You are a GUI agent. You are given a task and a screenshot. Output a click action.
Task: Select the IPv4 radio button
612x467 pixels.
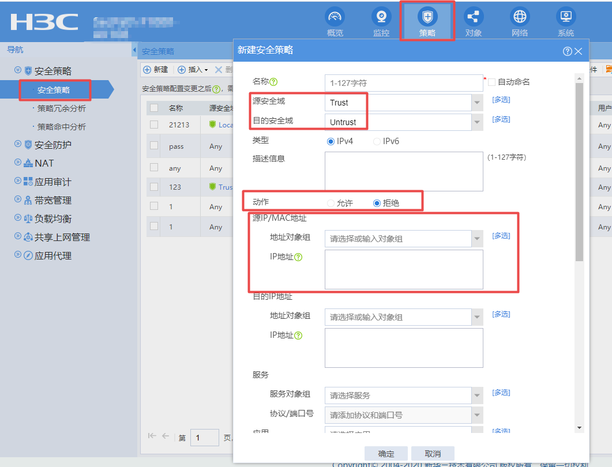[331, 142]
